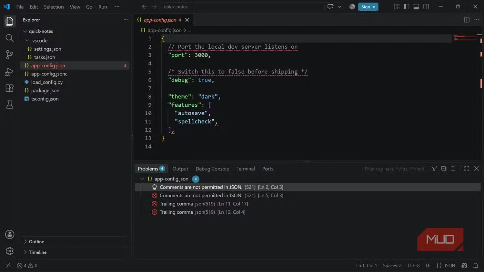Expand the Timeline section
Image resolution: width=484 pixels, height=272 pixels.
(x=25, y=252)
